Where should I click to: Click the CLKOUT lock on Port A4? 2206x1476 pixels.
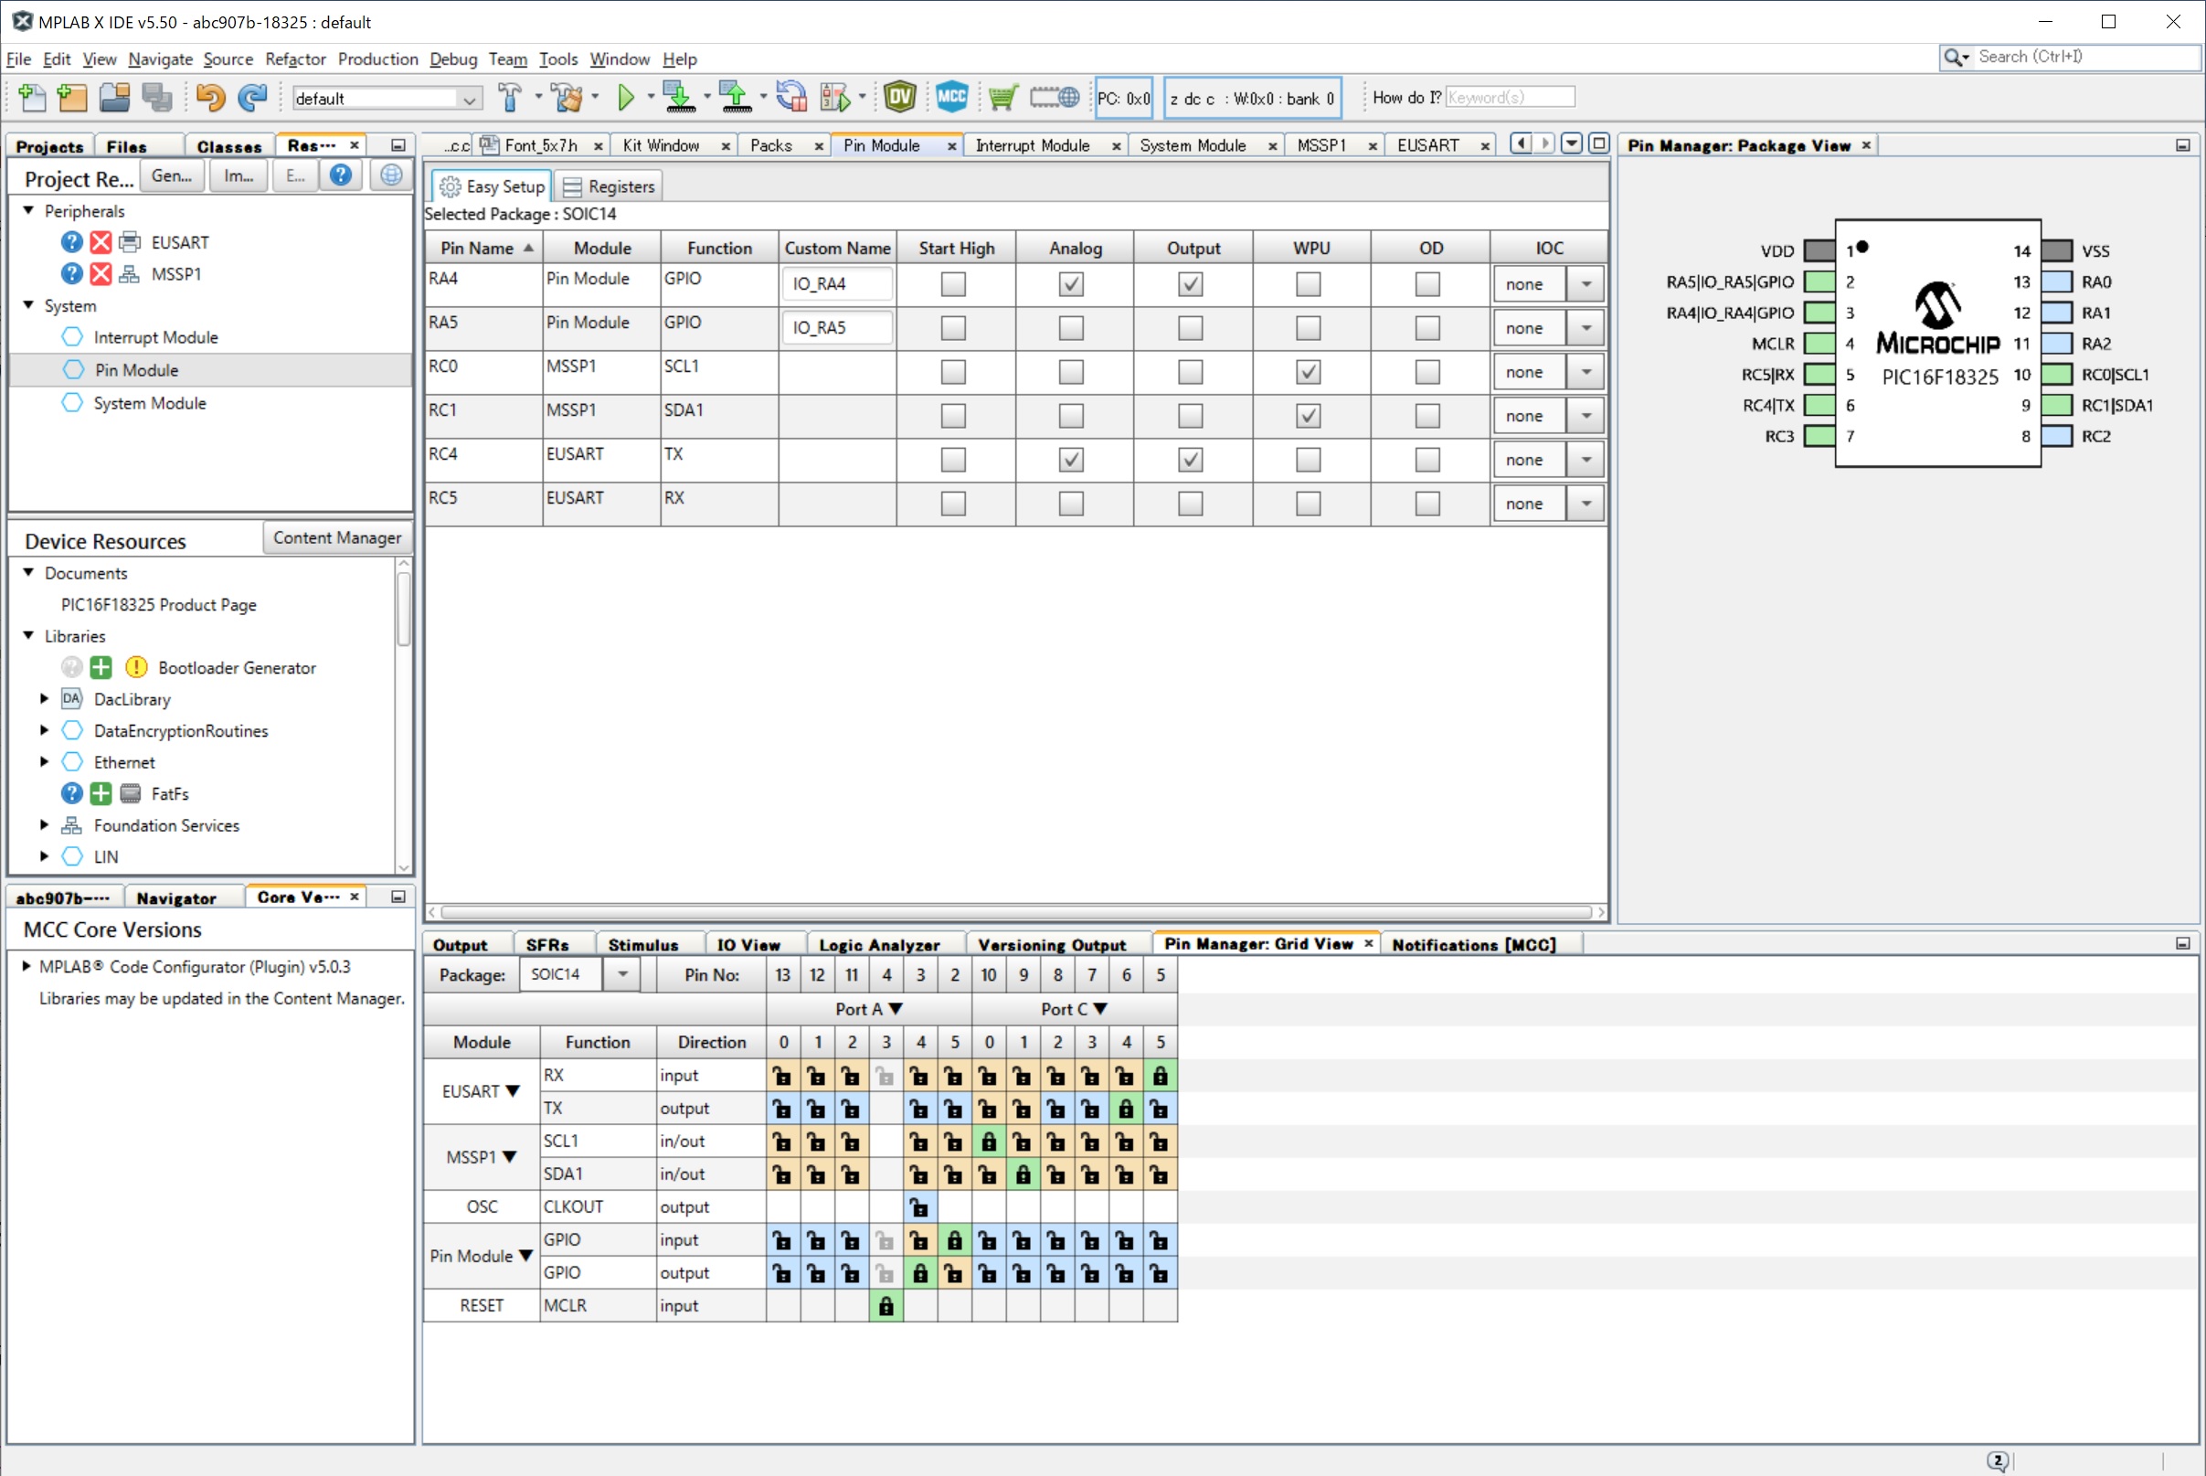[919, 1206]
